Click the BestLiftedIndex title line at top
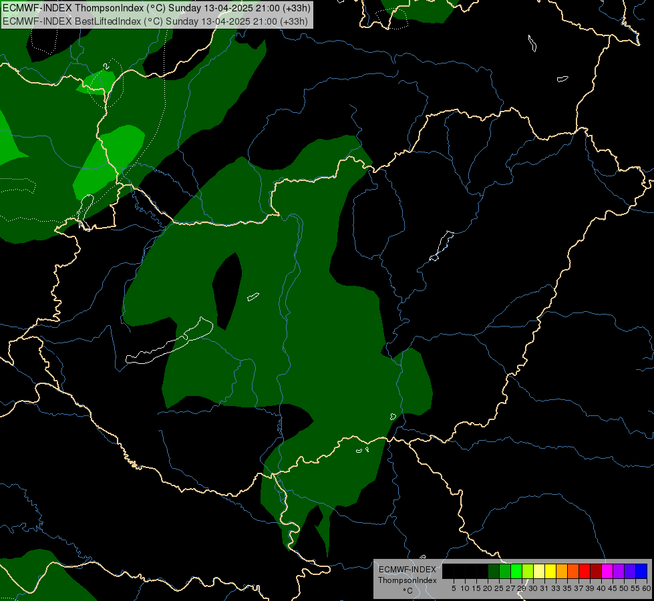The width and height of the screenshot is (654, 601). pos(155,21)
